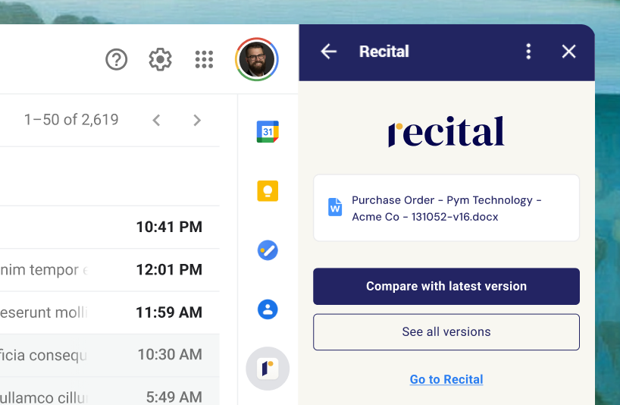Click Compare with latest version button

446,287
